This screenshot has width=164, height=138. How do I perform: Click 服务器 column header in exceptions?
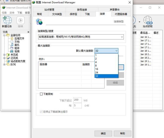60,64
